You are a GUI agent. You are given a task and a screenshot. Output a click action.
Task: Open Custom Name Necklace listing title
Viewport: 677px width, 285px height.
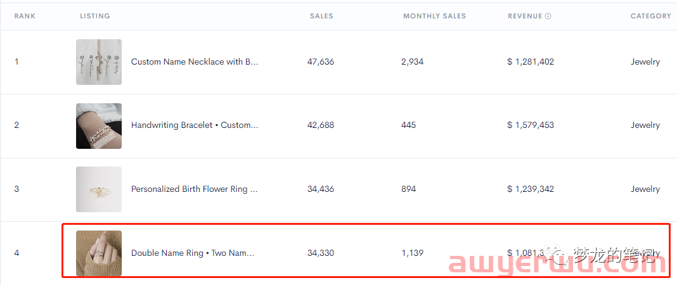click(x=195, y=61)
